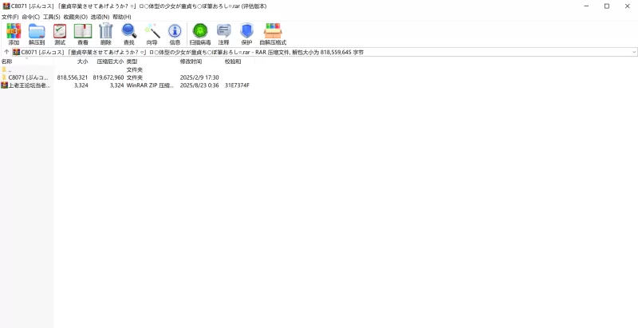Open the 选项(N) menu
This screenshot has height=328, width=638.
[100, 17]
